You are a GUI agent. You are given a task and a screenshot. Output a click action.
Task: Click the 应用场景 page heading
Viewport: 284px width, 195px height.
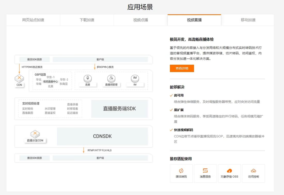[x=140, y=7]
